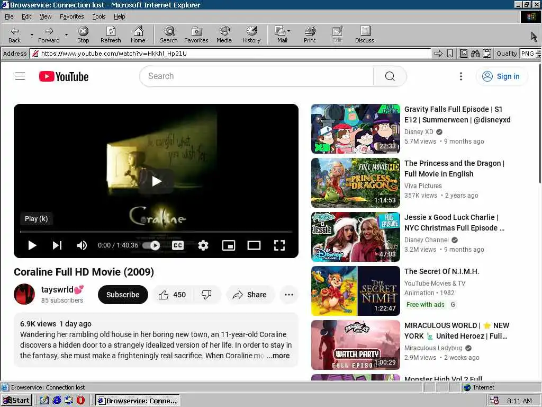
Task: Launch Opera from quick launch
Action: pos(80,401)
